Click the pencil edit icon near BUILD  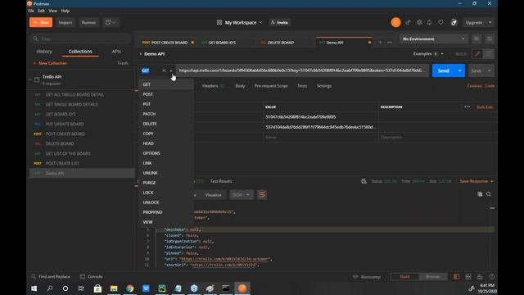coord(477,54)
